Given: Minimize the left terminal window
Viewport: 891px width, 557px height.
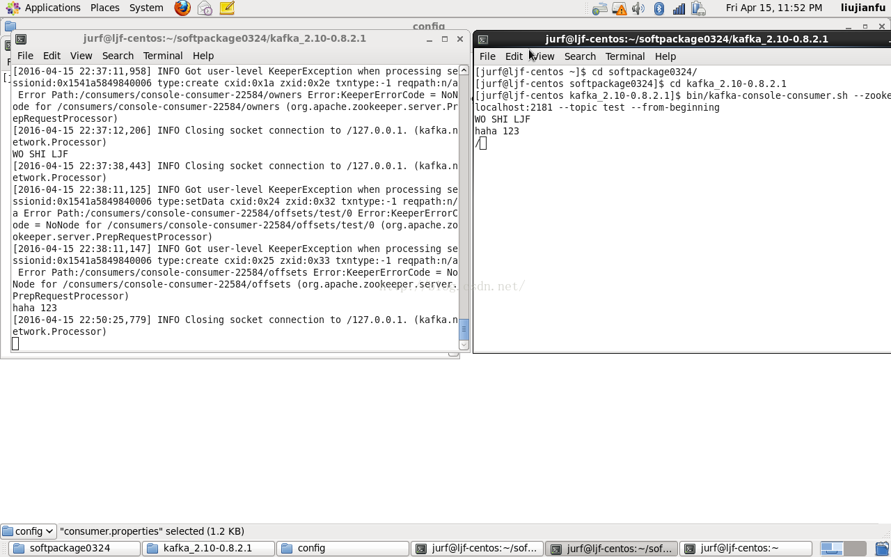Looking at the screenshot, I should coord(429,39).
